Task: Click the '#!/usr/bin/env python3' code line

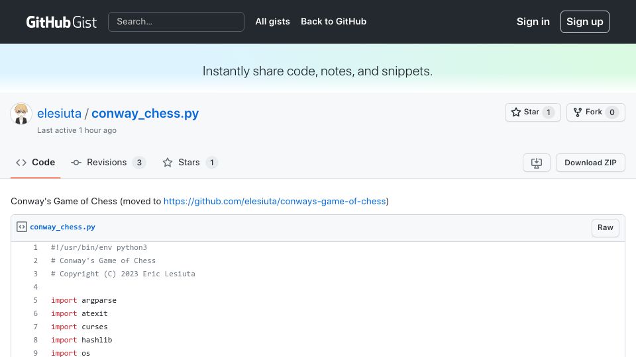Action: (x=99, y=247)
